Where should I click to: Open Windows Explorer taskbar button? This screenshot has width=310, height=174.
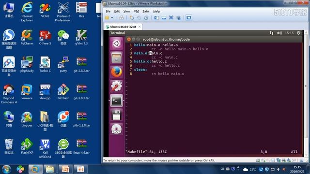pos(50,169)
